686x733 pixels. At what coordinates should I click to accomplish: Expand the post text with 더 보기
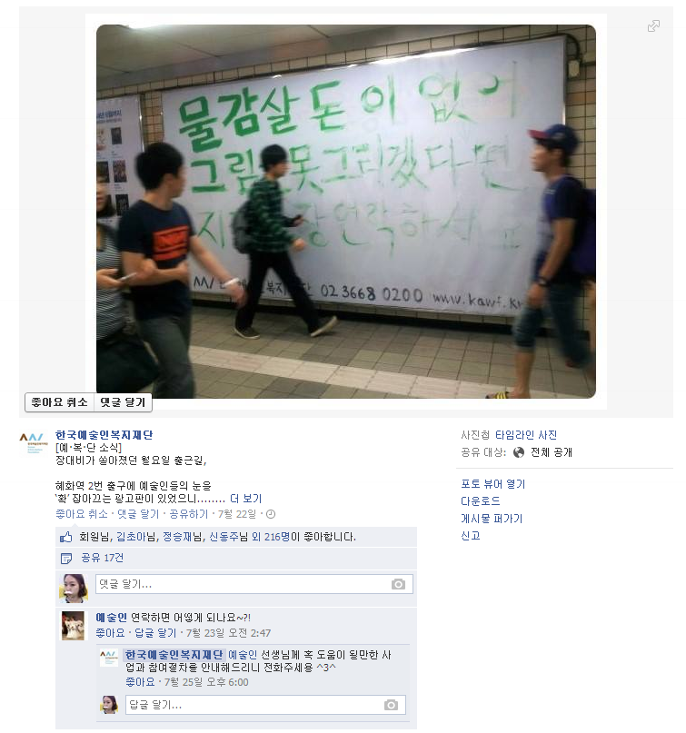246,499
